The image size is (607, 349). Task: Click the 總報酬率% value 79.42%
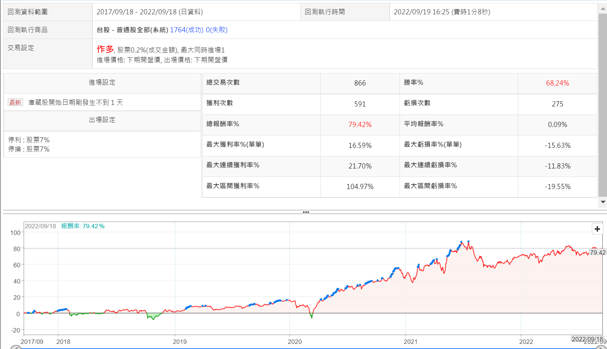tap(359, 125)
